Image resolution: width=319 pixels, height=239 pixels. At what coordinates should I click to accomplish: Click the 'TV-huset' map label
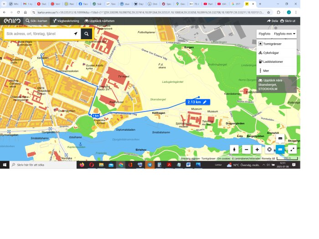[123, 76]
